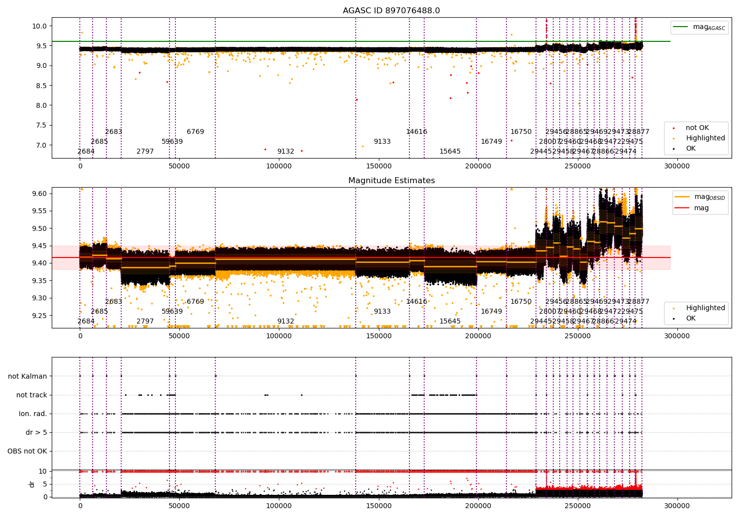Screen dimensions: 739x517
Task: Click obsid label 2685 in the AGASC ID plot
Action: 99,142
